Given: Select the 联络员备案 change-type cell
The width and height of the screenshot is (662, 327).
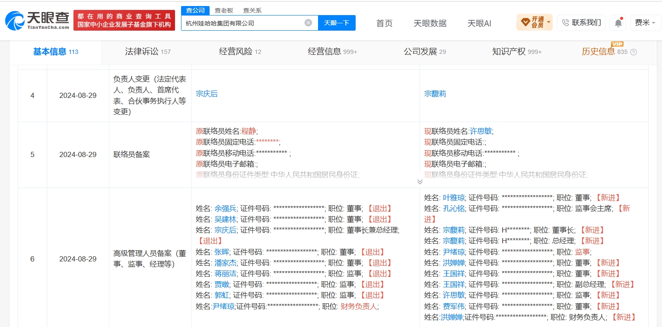Looking at the screenshot, I should (150, 154).
